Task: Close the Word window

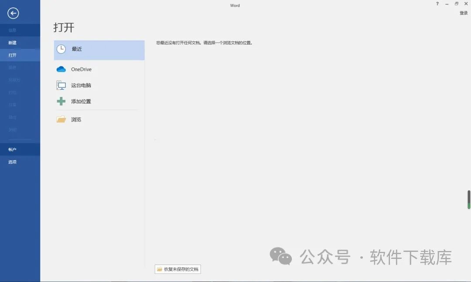Action: (466, 3)
